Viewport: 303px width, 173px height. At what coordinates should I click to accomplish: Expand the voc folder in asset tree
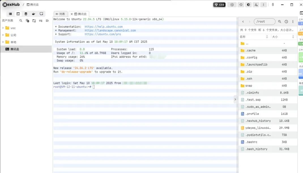[x=3, y=28]
